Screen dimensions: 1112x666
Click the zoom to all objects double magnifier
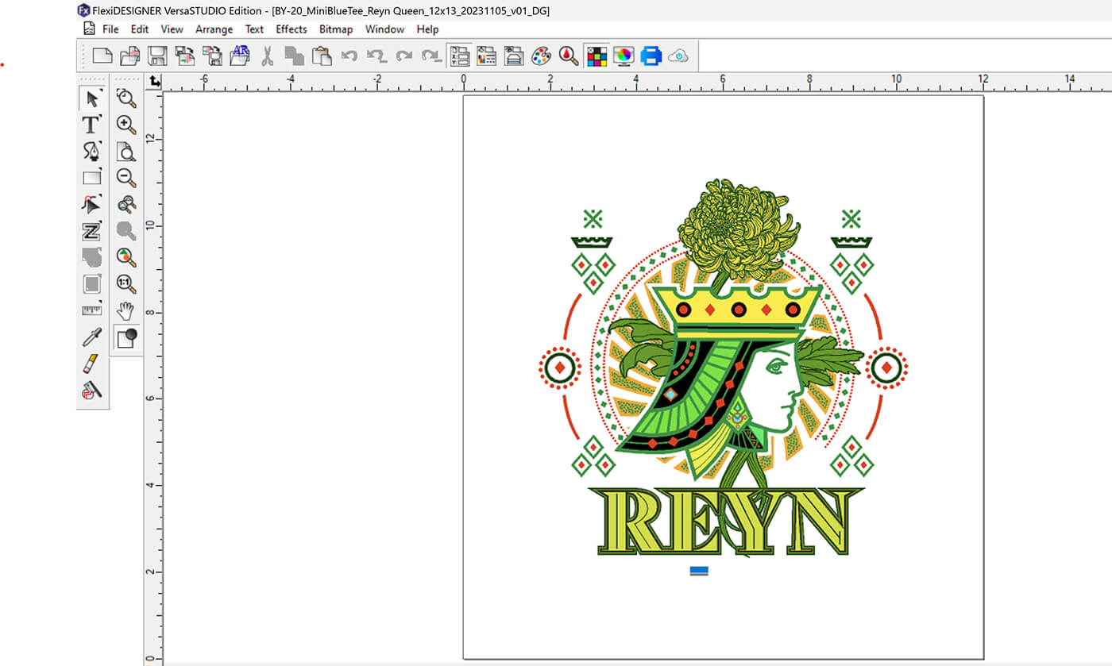(x=126, y=204)
